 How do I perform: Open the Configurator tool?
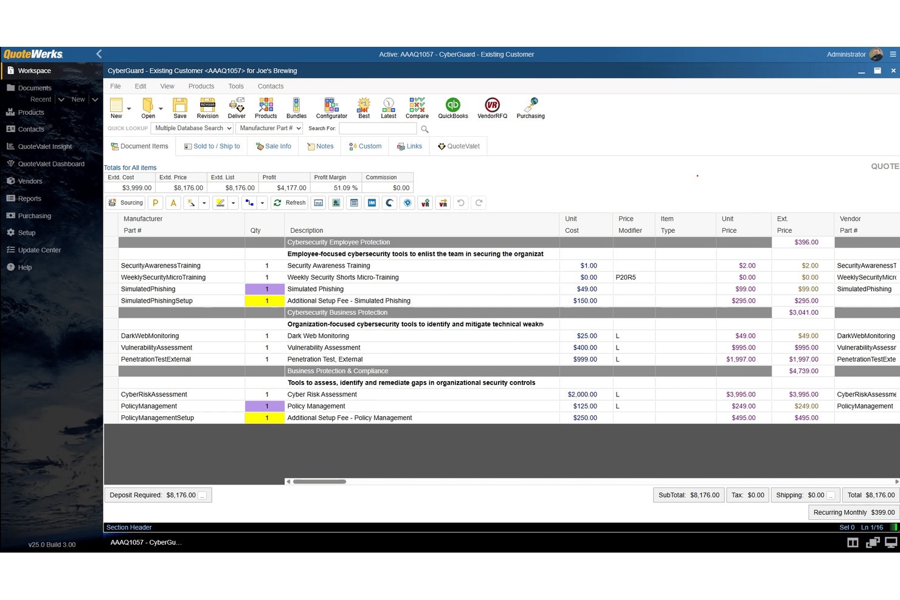(x=331, y=108)
